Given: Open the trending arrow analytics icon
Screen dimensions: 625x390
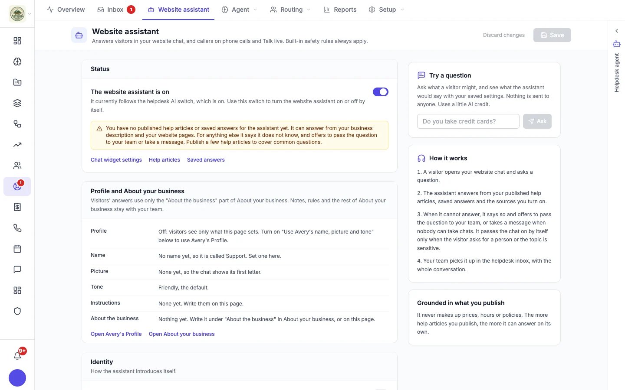Looking at the screenshot, I should coord(17,145).
